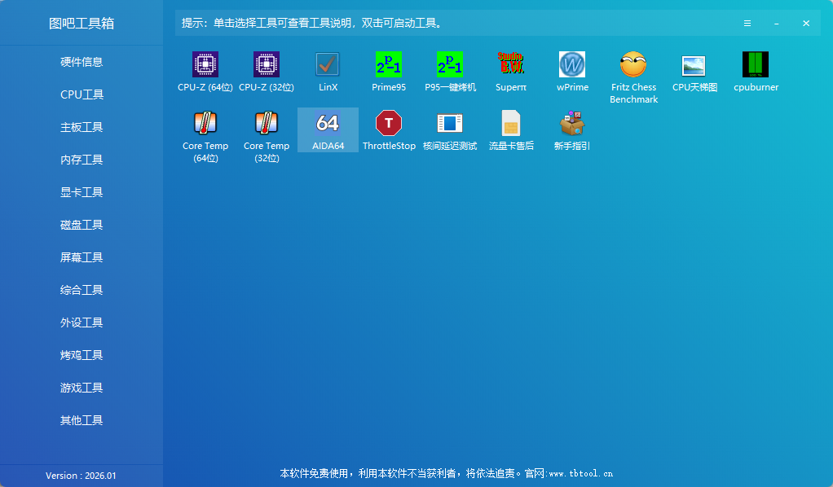Image resolution: width=833 pixels, height=487 pixels.
Task: Open the SuperPI benchmark
Action: pyautogui.click(x=511, y=71)
